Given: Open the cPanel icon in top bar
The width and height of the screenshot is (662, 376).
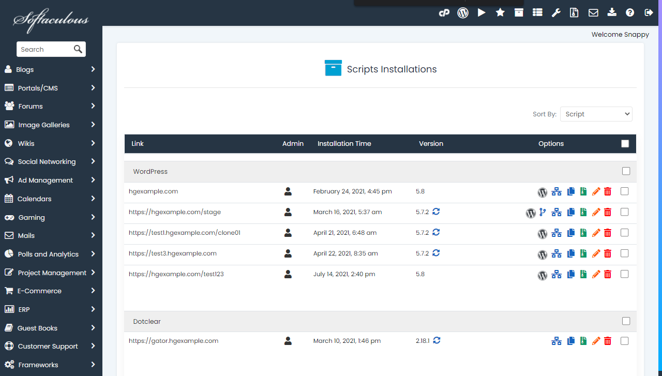Looking at the screenshot, I should (444, 13).
